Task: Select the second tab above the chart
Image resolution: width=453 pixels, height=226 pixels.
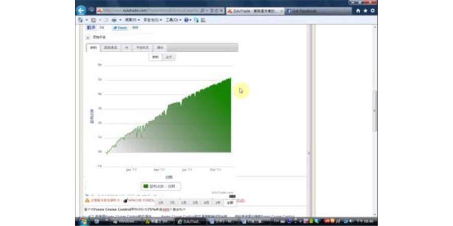Action: 110,48
